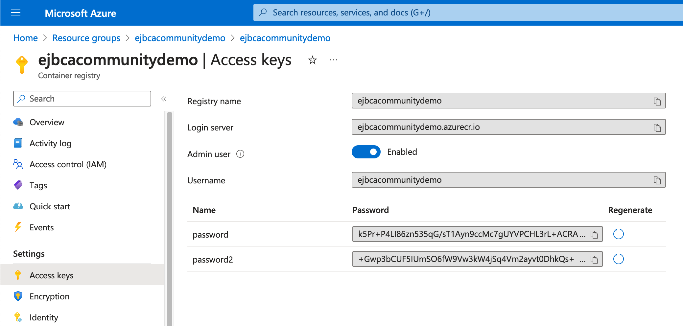Viewport: 683px width, 326px height.
Task: Add Access keys page to favorites
Action: (x=312, y=60)
